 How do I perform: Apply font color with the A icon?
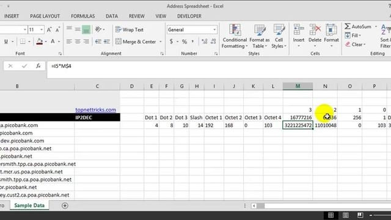(x=53, y=42)
